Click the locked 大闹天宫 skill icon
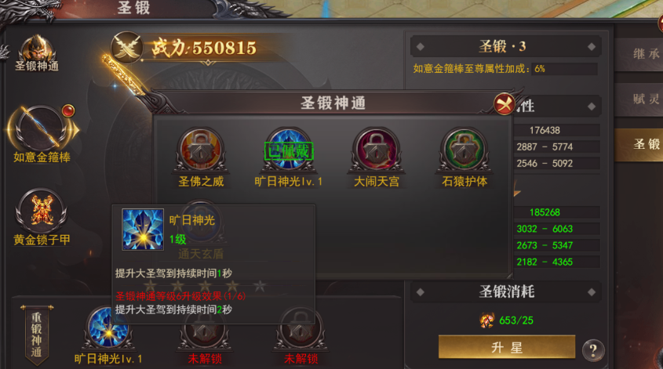663x369 pixels. 377,150
